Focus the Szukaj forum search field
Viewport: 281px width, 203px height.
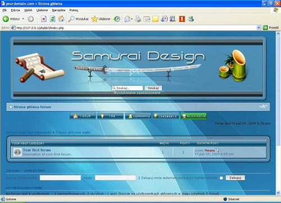(127, 88)
